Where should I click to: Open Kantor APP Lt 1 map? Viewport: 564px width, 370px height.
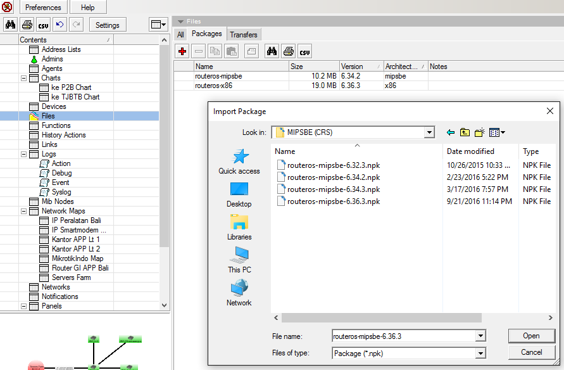coord(76,239)
